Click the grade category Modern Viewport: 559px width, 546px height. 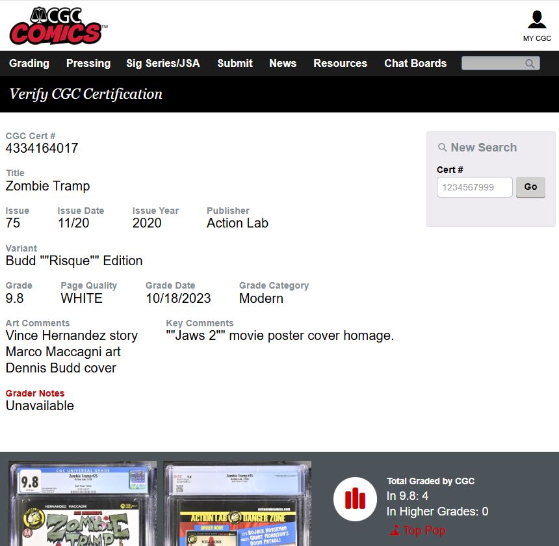pos(261,298)
